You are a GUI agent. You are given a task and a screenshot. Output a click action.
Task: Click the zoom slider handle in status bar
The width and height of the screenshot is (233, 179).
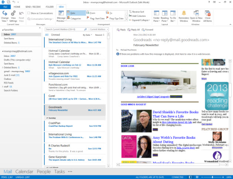pyautogui.click(x=213, y=177)
